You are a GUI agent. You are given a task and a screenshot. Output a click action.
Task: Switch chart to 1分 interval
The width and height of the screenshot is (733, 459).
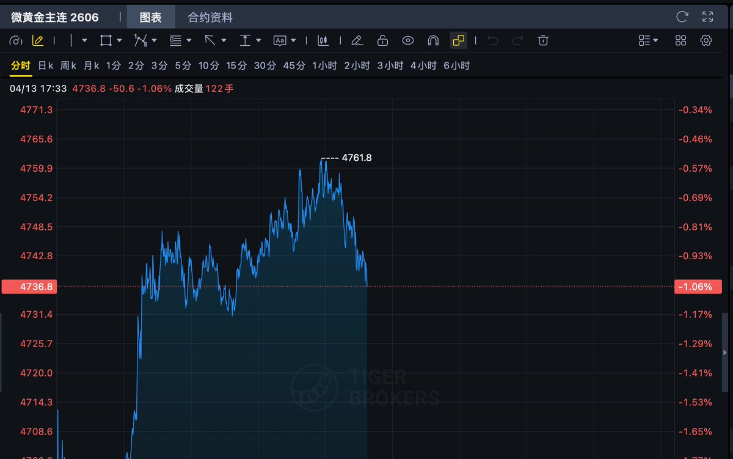tap(114, 65)
